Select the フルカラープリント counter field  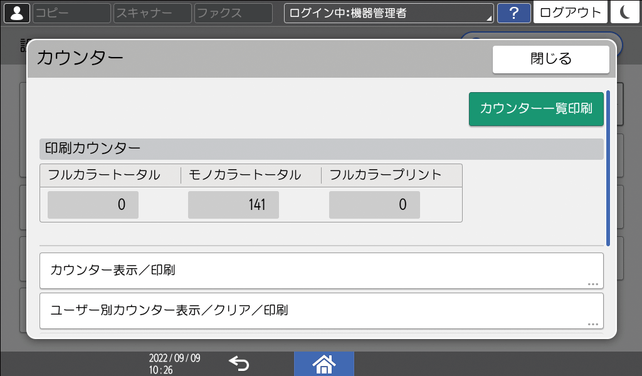[x=374, y=205]
